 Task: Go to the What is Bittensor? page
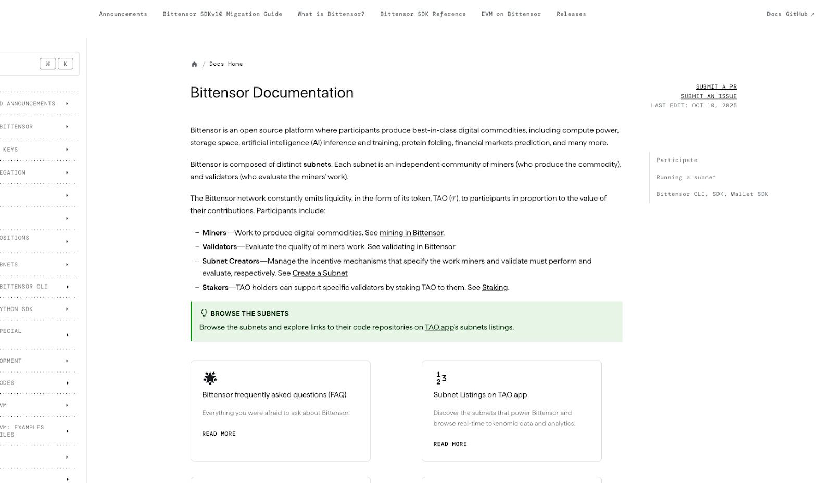point(331,14)
